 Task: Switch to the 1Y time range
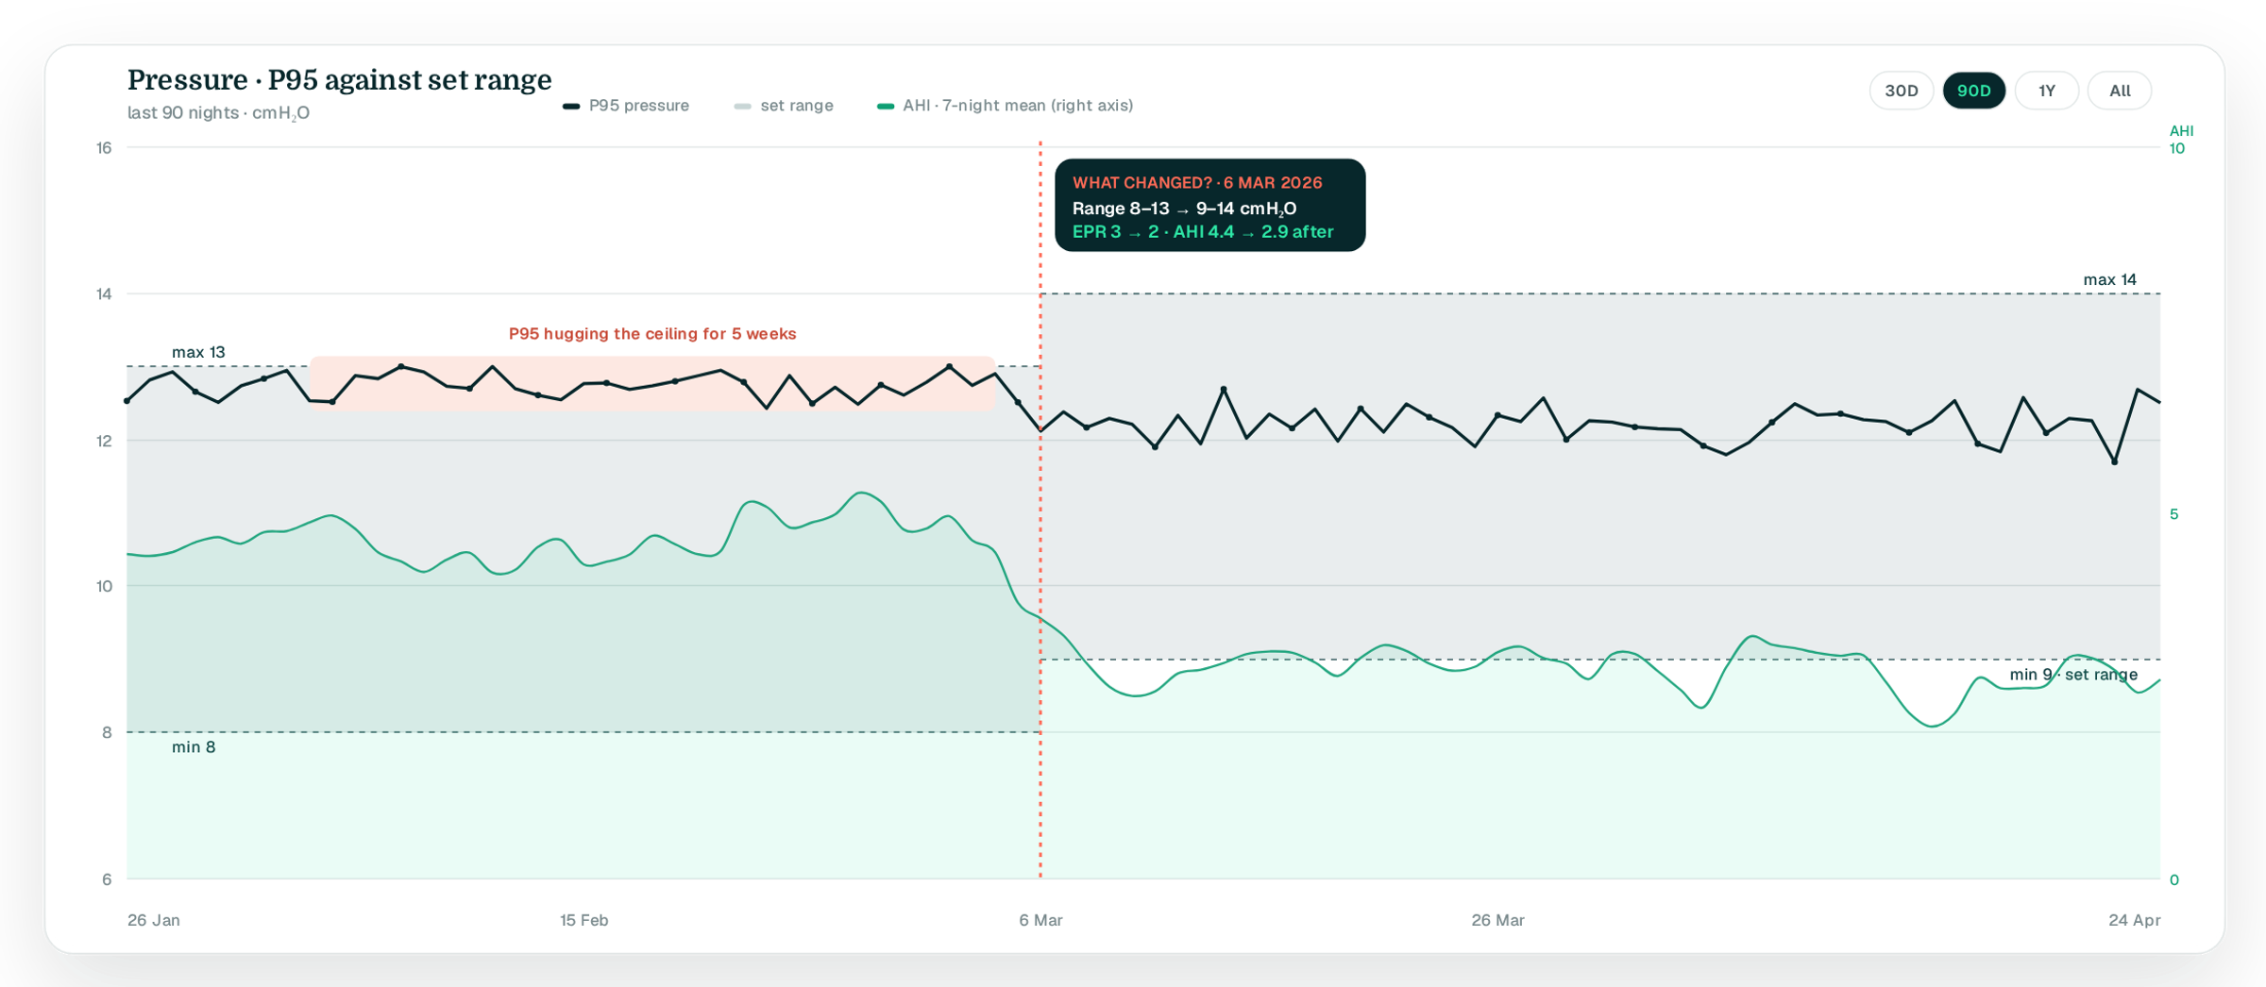[2046, 91]
